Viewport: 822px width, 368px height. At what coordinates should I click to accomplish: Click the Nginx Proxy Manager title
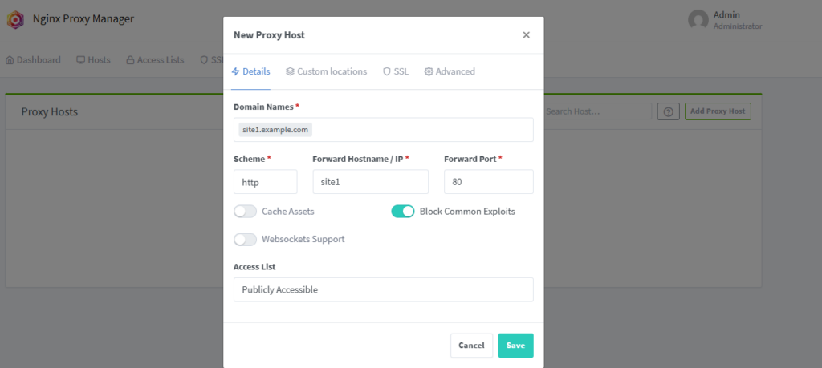click(x=83, y=19)
